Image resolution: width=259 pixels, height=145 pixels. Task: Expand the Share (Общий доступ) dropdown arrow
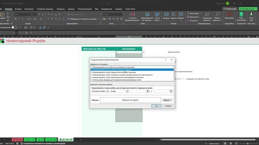click(256, 9)
